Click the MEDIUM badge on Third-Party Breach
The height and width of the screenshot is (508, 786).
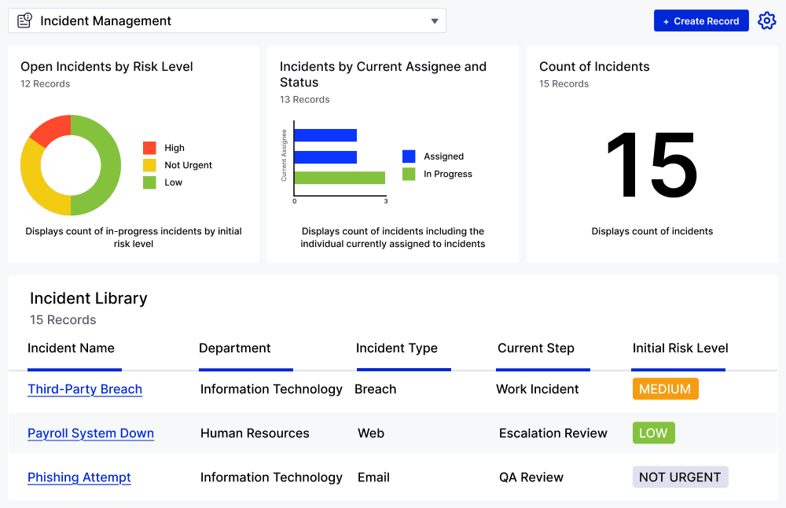(x=665, y=388)
